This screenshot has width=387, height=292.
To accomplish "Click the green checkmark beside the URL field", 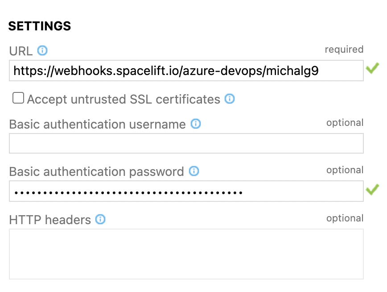I will [x=373, y=68].
